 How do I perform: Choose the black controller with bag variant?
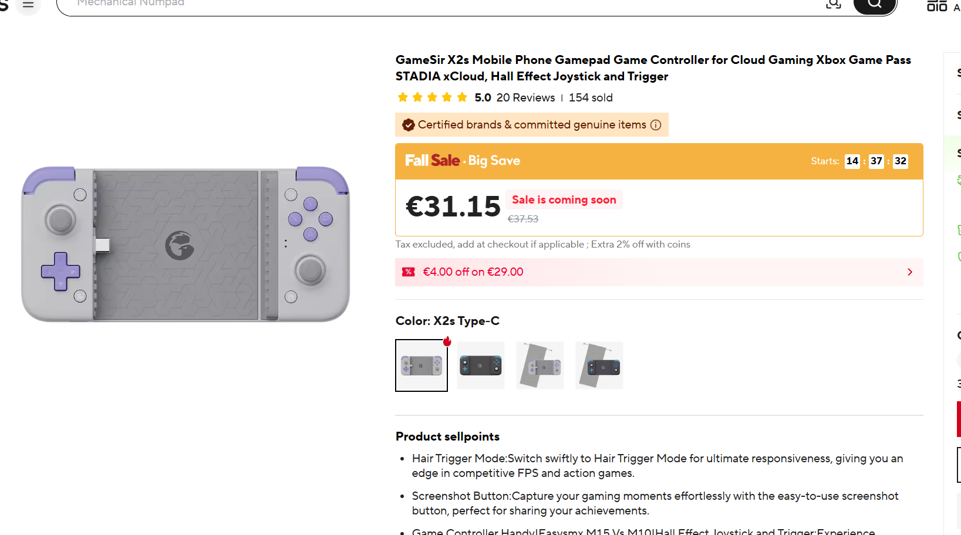(x=599, y=365)
